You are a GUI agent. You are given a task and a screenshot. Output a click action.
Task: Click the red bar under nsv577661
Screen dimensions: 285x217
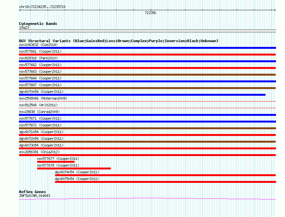[x=147, y=55]
